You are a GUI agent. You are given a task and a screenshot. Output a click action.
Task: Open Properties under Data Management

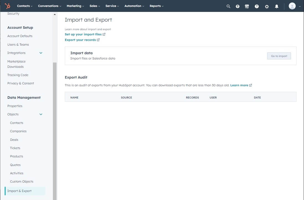(15, 106)
